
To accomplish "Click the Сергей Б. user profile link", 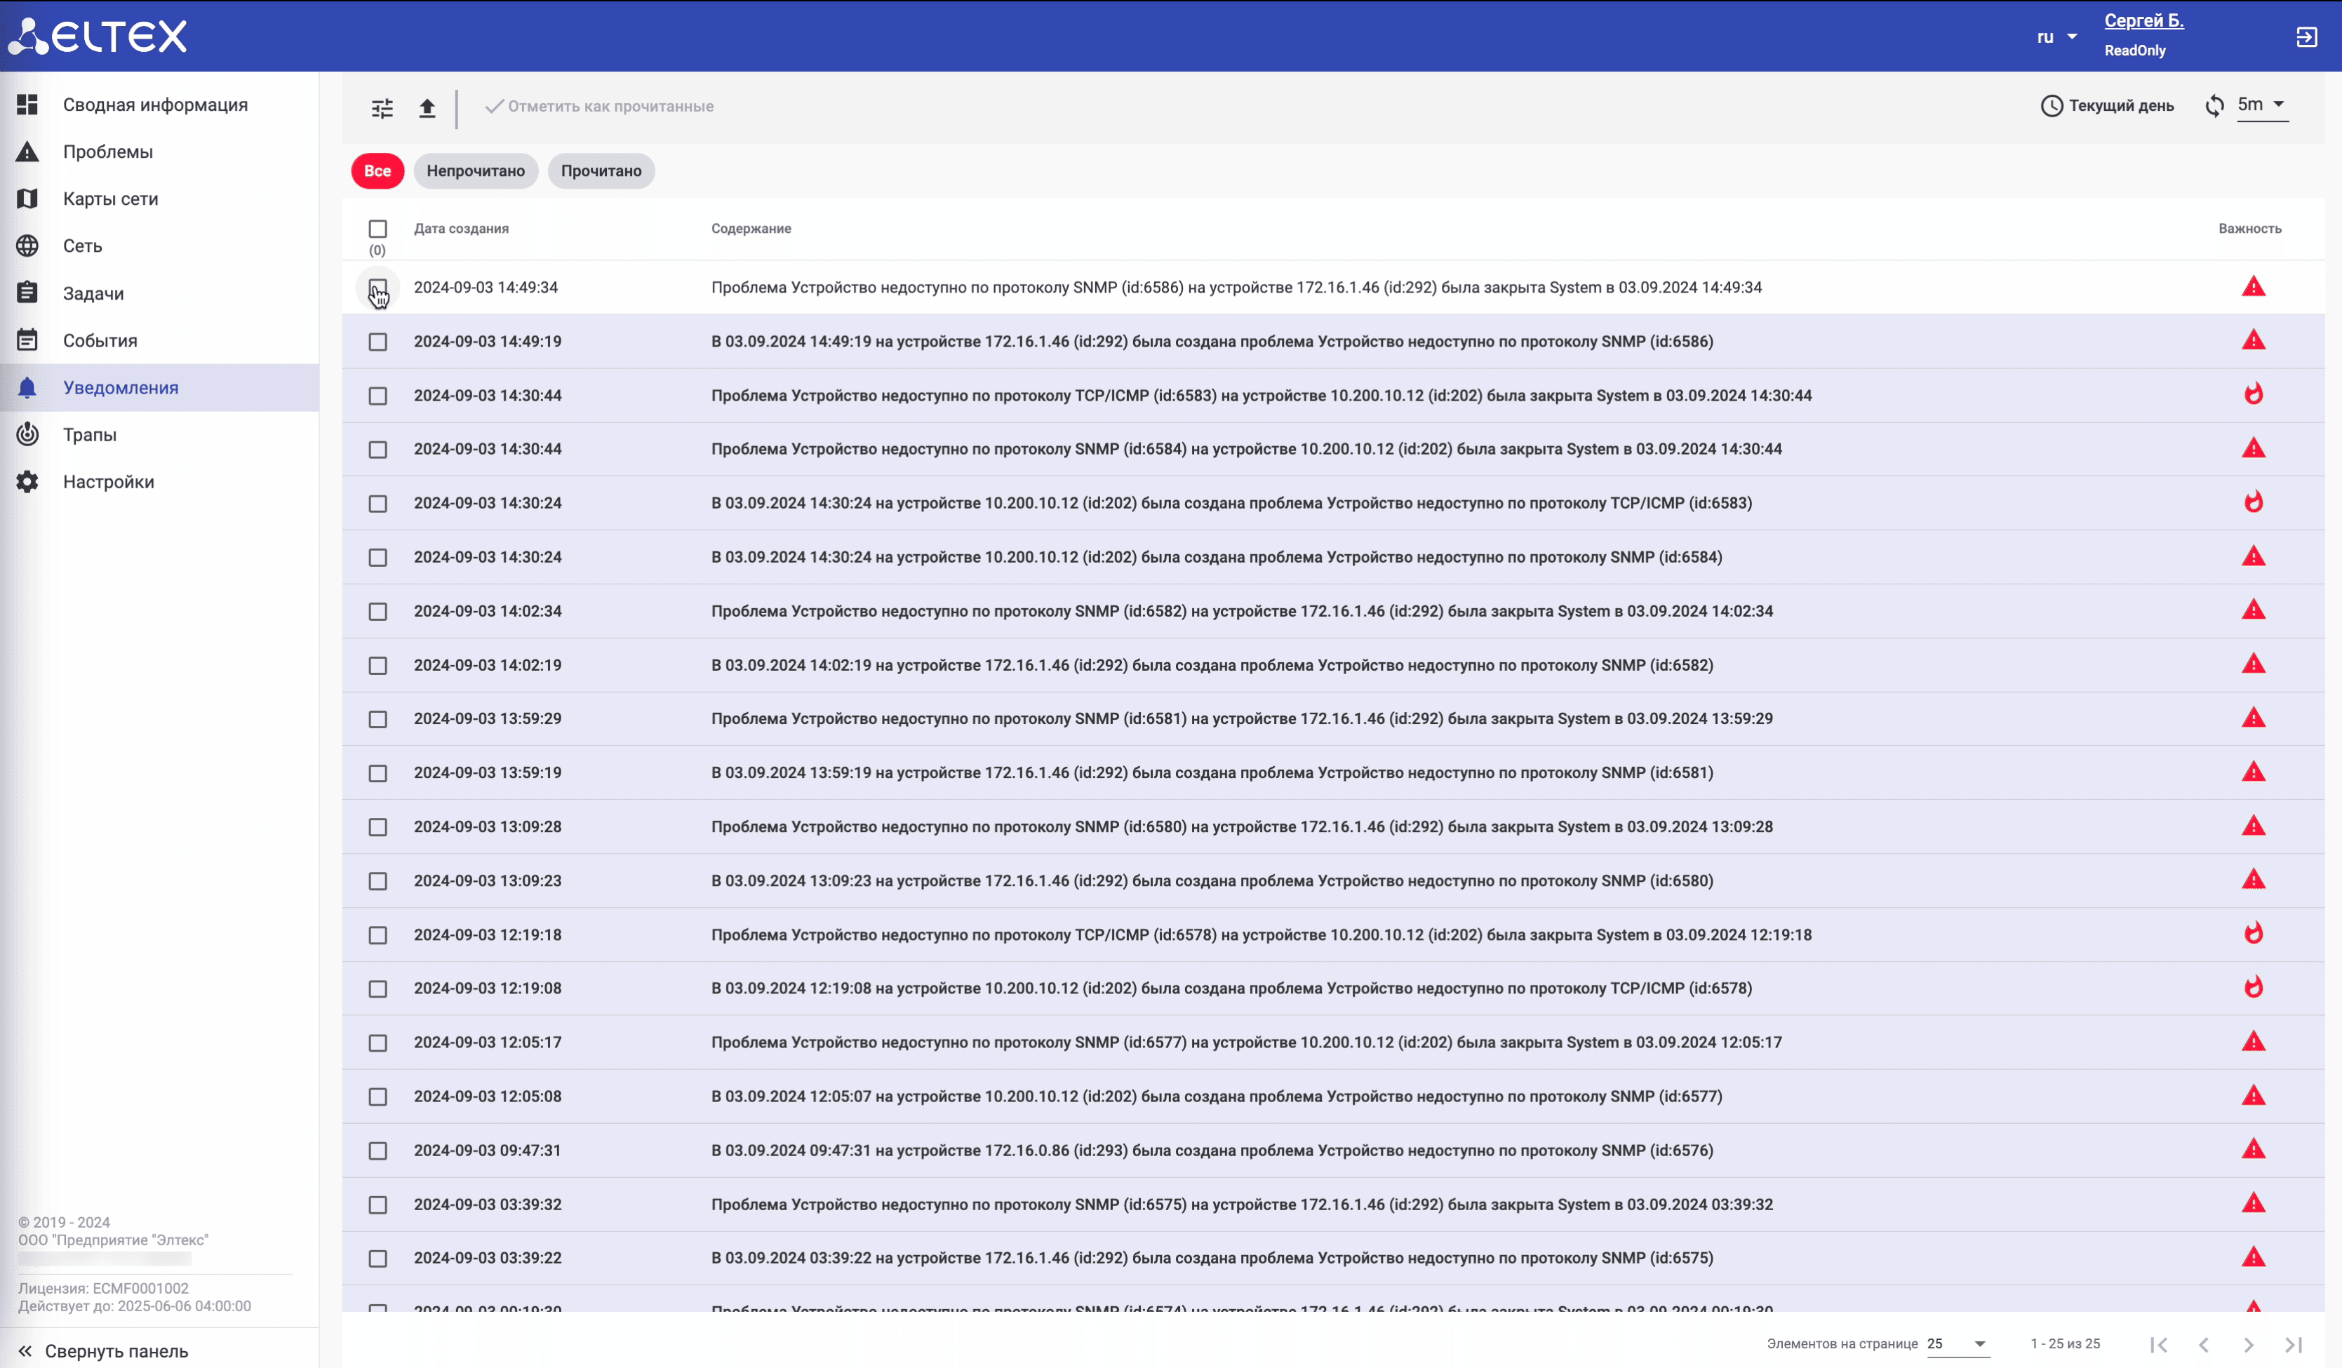I will (2143, 20).
